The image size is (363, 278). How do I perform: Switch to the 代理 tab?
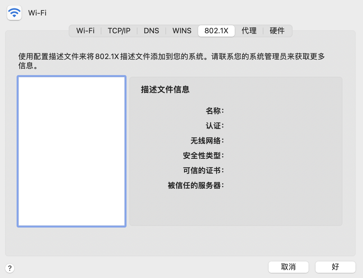[249, 31]
